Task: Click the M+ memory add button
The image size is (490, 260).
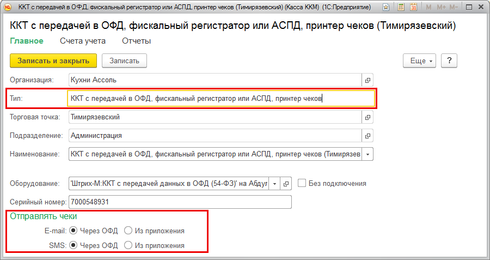Action: [441, 7]
